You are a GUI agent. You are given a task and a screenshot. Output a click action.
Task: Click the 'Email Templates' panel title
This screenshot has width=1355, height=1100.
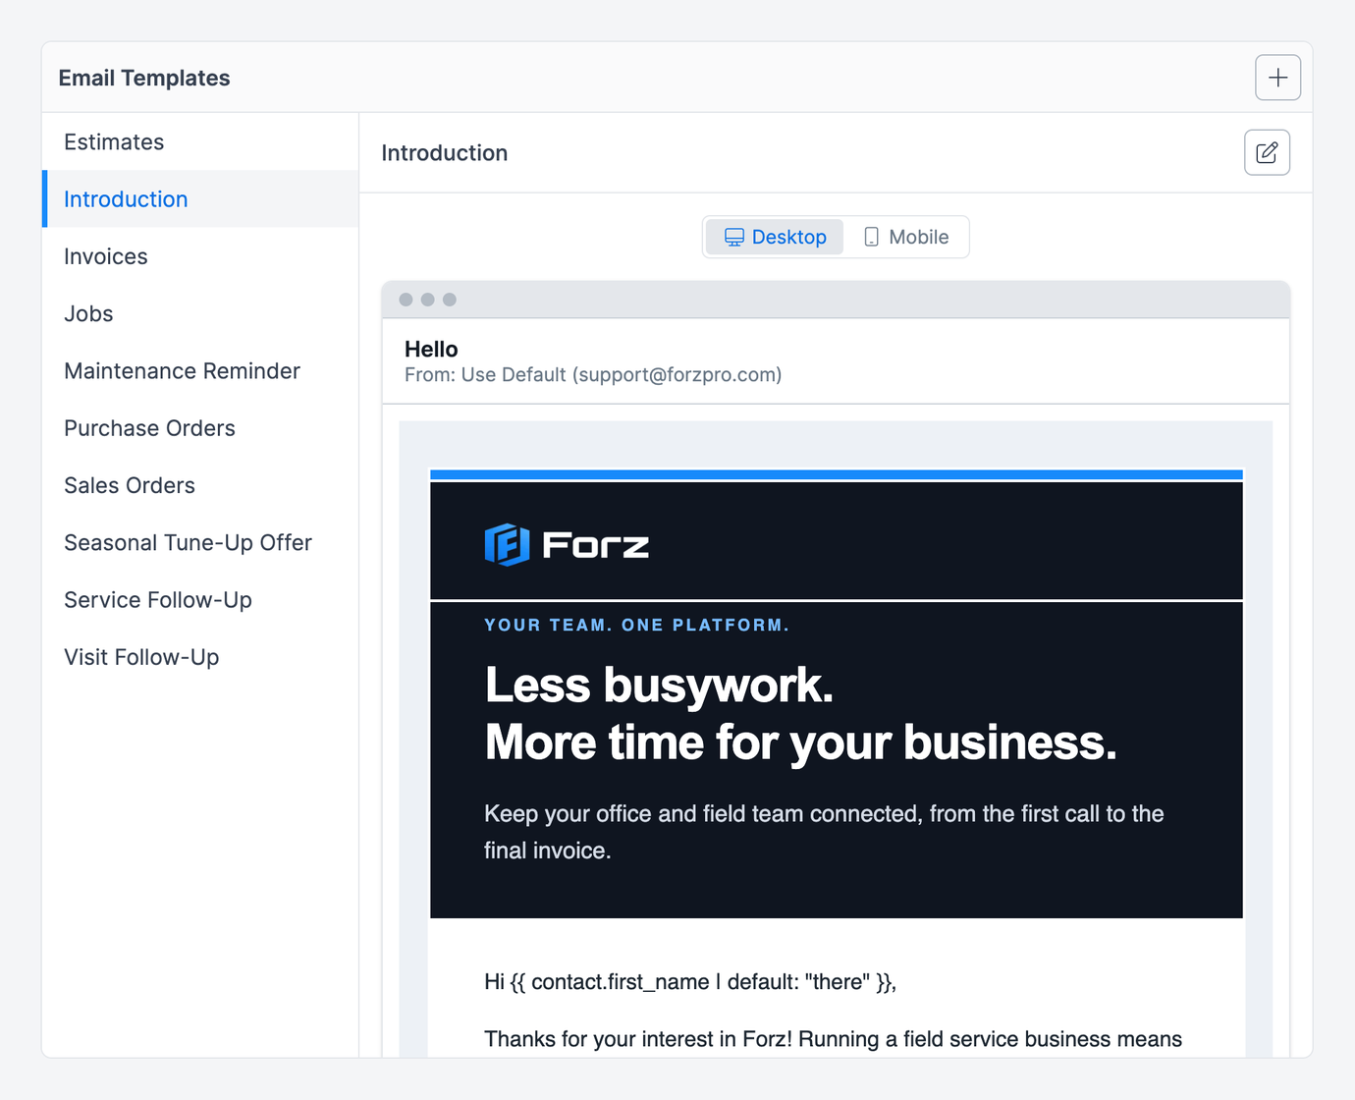coord(144,78)
